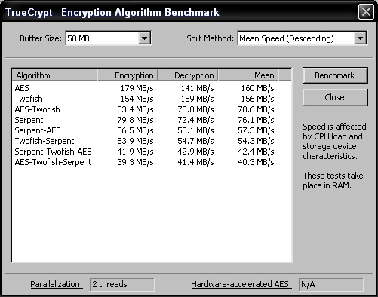Click the 56.5 MB/s encryption value

(135, 130)
